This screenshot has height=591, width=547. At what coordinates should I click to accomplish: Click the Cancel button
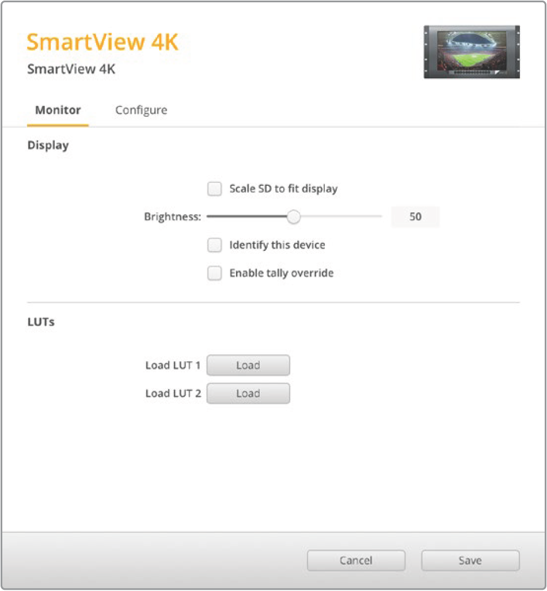click(356, 561)
